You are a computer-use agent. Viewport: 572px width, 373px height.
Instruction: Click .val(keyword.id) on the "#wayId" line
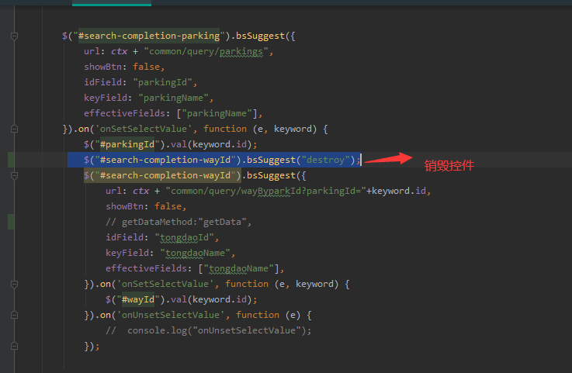click(x=209, y=299)
